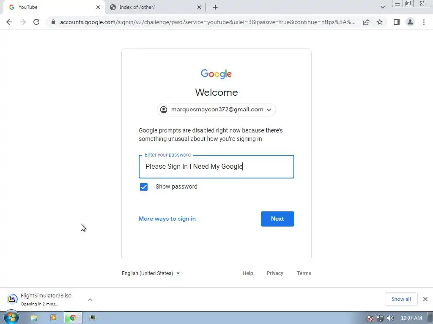This screenshot has width=433, height=324.
Task: Open the side panel icon
Action: pos(397,22)
